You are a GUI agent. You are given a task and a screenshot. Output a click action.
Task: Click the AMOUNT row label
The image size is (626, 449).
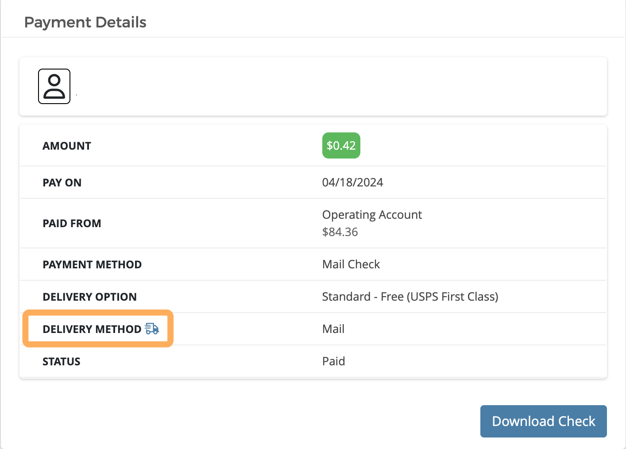[67, 146]
